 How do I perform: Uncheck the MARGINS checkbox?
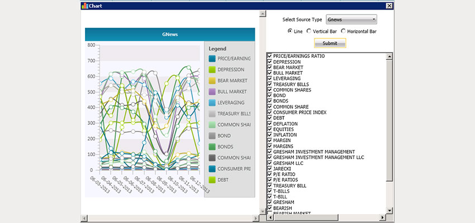click(x=269, y=146)
